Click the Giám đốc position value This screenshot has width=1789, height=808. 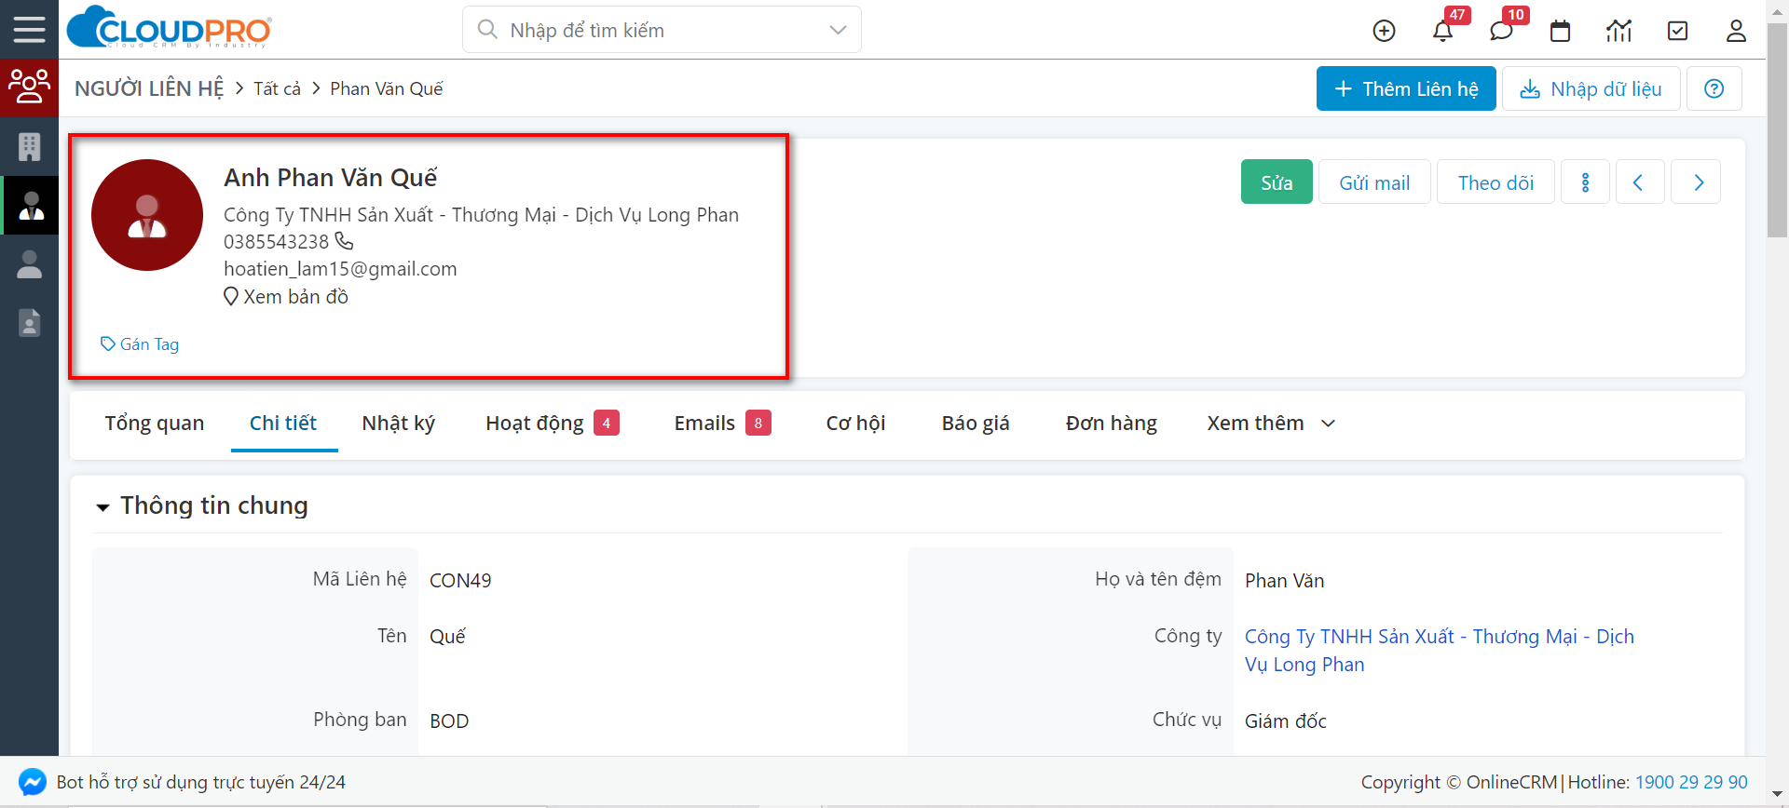point(1285,721)
